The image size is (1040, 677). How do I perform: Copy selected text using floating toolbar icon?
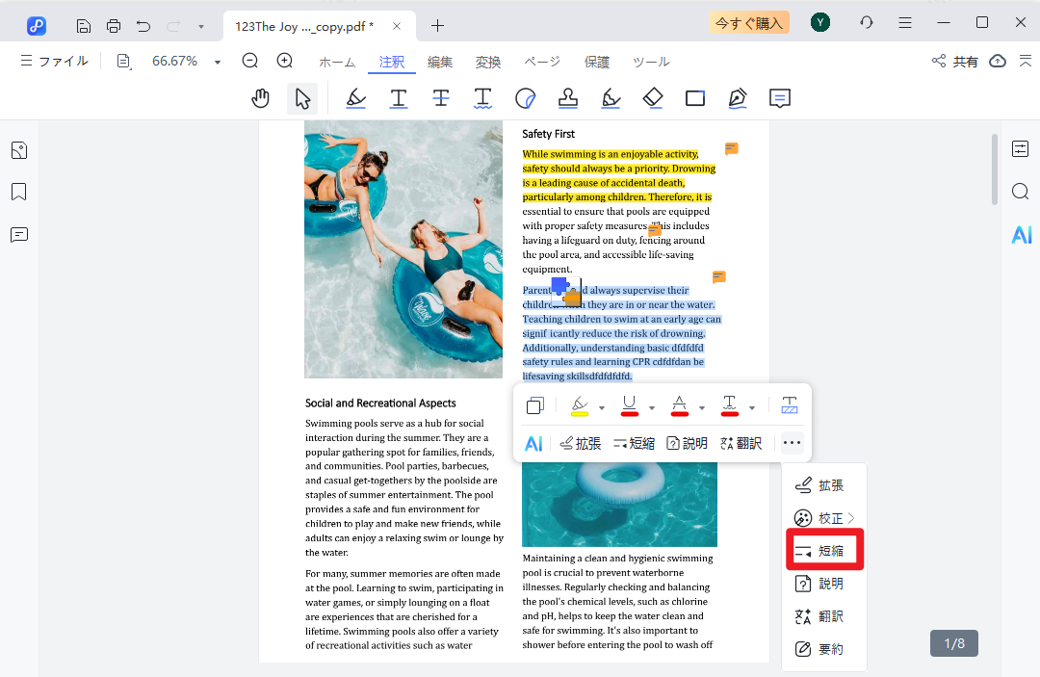click(x=535, y=406)
